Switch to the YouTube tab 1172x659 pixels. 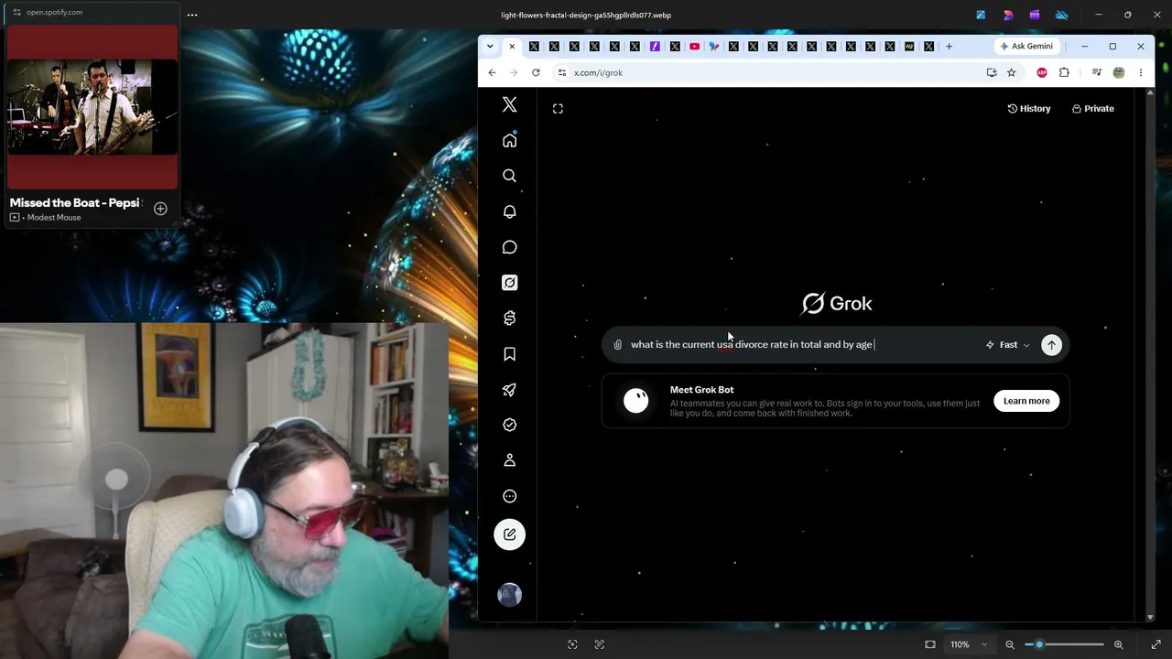coord(695,46)
